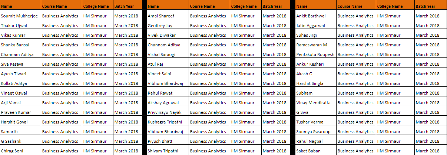Select the Kollati Aditya cell
This screenshot has height=155, width=447.
21,83
